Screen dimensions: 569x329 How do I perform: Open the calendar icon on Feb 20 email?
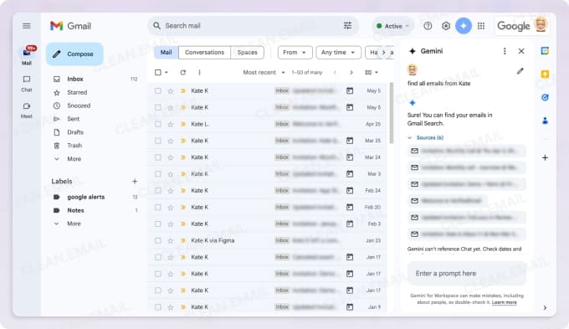point(350,207)
